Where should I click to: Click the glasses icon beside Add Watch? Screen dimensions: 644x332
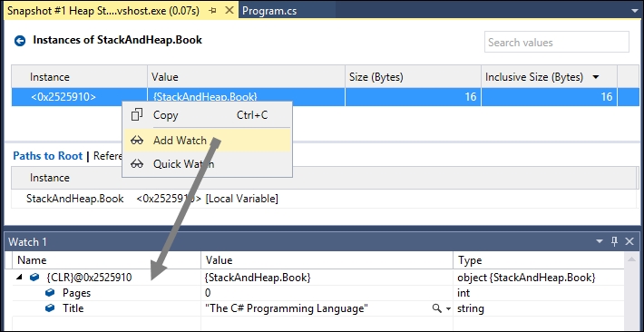click(137, 141)
